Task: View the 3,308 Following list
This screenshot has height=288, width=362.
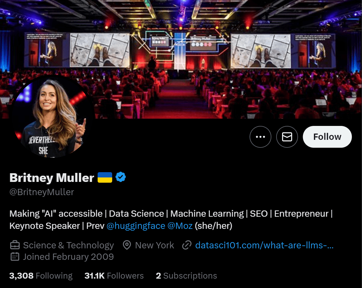Action: [x=41, y=276]
